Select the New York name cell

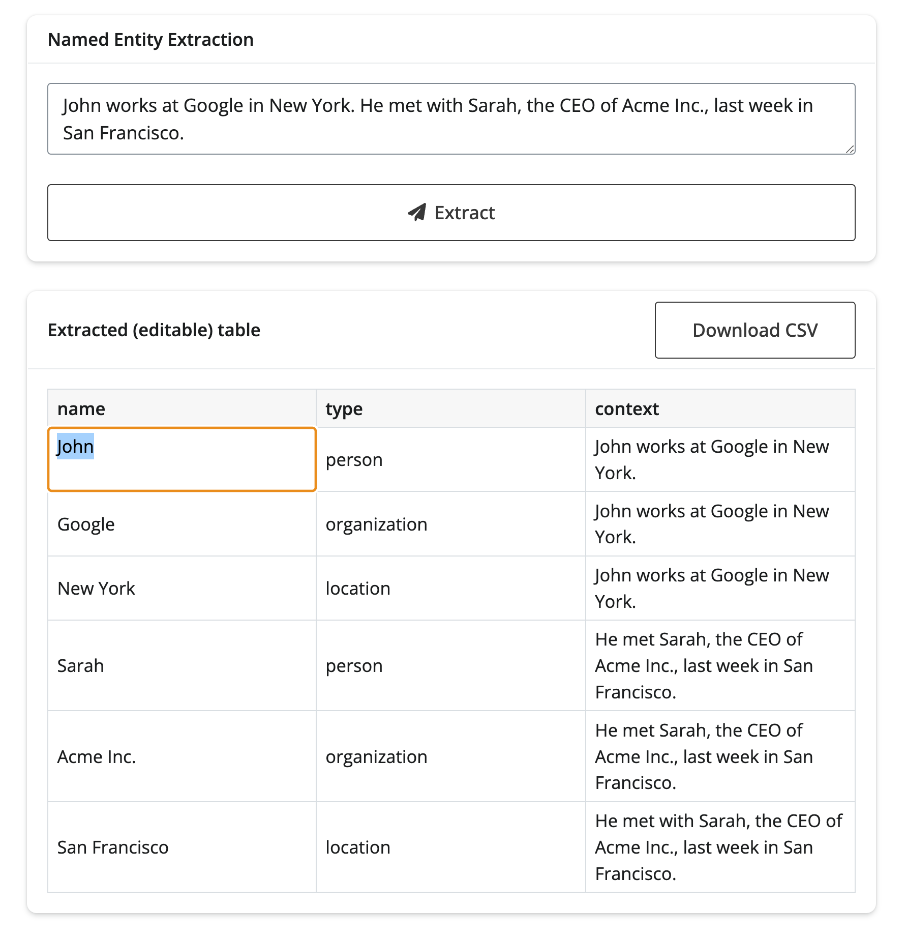click(x=182, y=588)
